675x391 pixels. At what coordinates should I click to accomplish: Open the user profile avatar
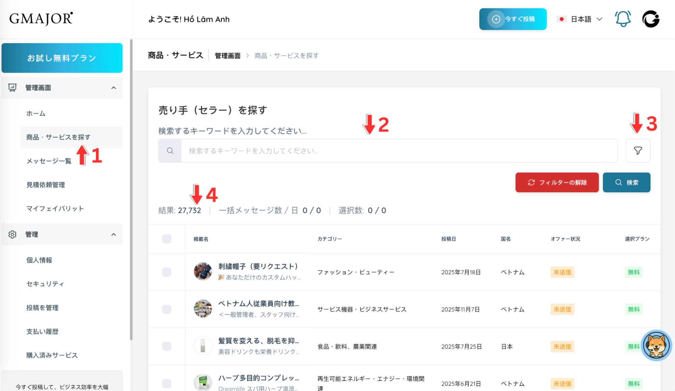(651, 19)
